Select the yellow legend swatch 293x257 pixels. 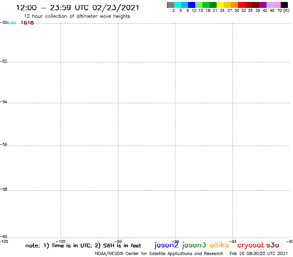[220, 5]
